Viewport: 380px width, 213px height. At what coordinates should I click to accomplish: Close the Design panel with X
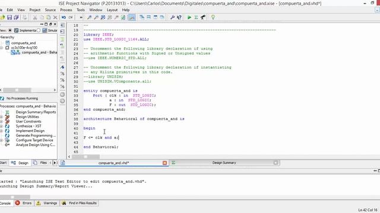[55, 24]
